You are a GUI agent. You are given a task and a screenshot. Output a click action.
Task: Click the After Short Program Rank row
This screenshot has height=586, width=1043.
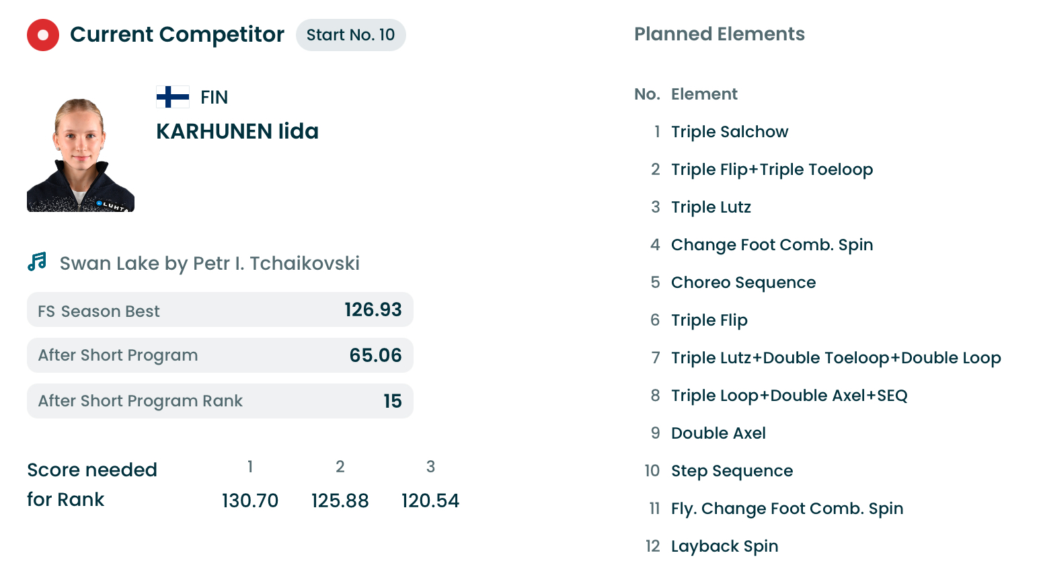click(x=220, y=401)
